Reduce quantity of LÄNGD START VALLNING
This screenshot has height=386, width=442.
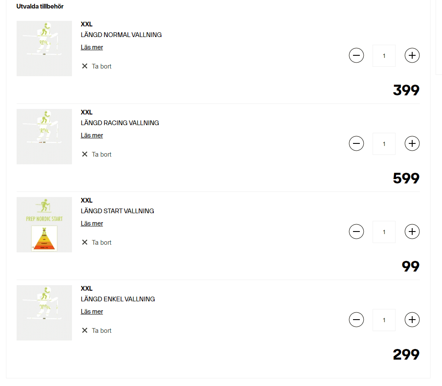point(356,232)
